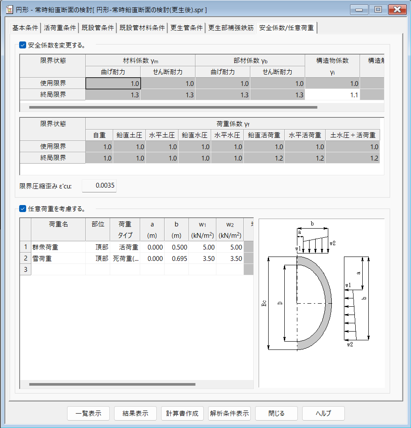Click the 計算書作成 button
411x428 pixels.
pos(182,413)
